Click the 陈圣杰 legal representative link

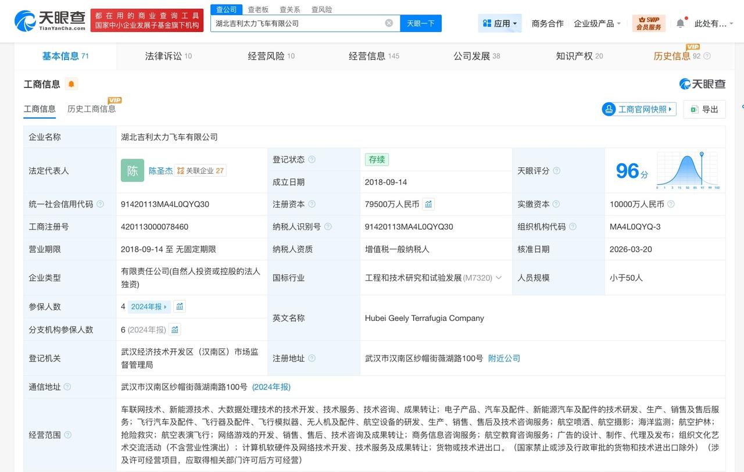pyautogui.click(x=160, y=170)
